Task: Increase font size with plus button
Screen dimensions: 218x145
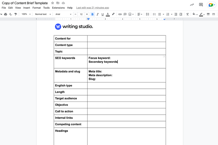Action: [x=87, y=14]
